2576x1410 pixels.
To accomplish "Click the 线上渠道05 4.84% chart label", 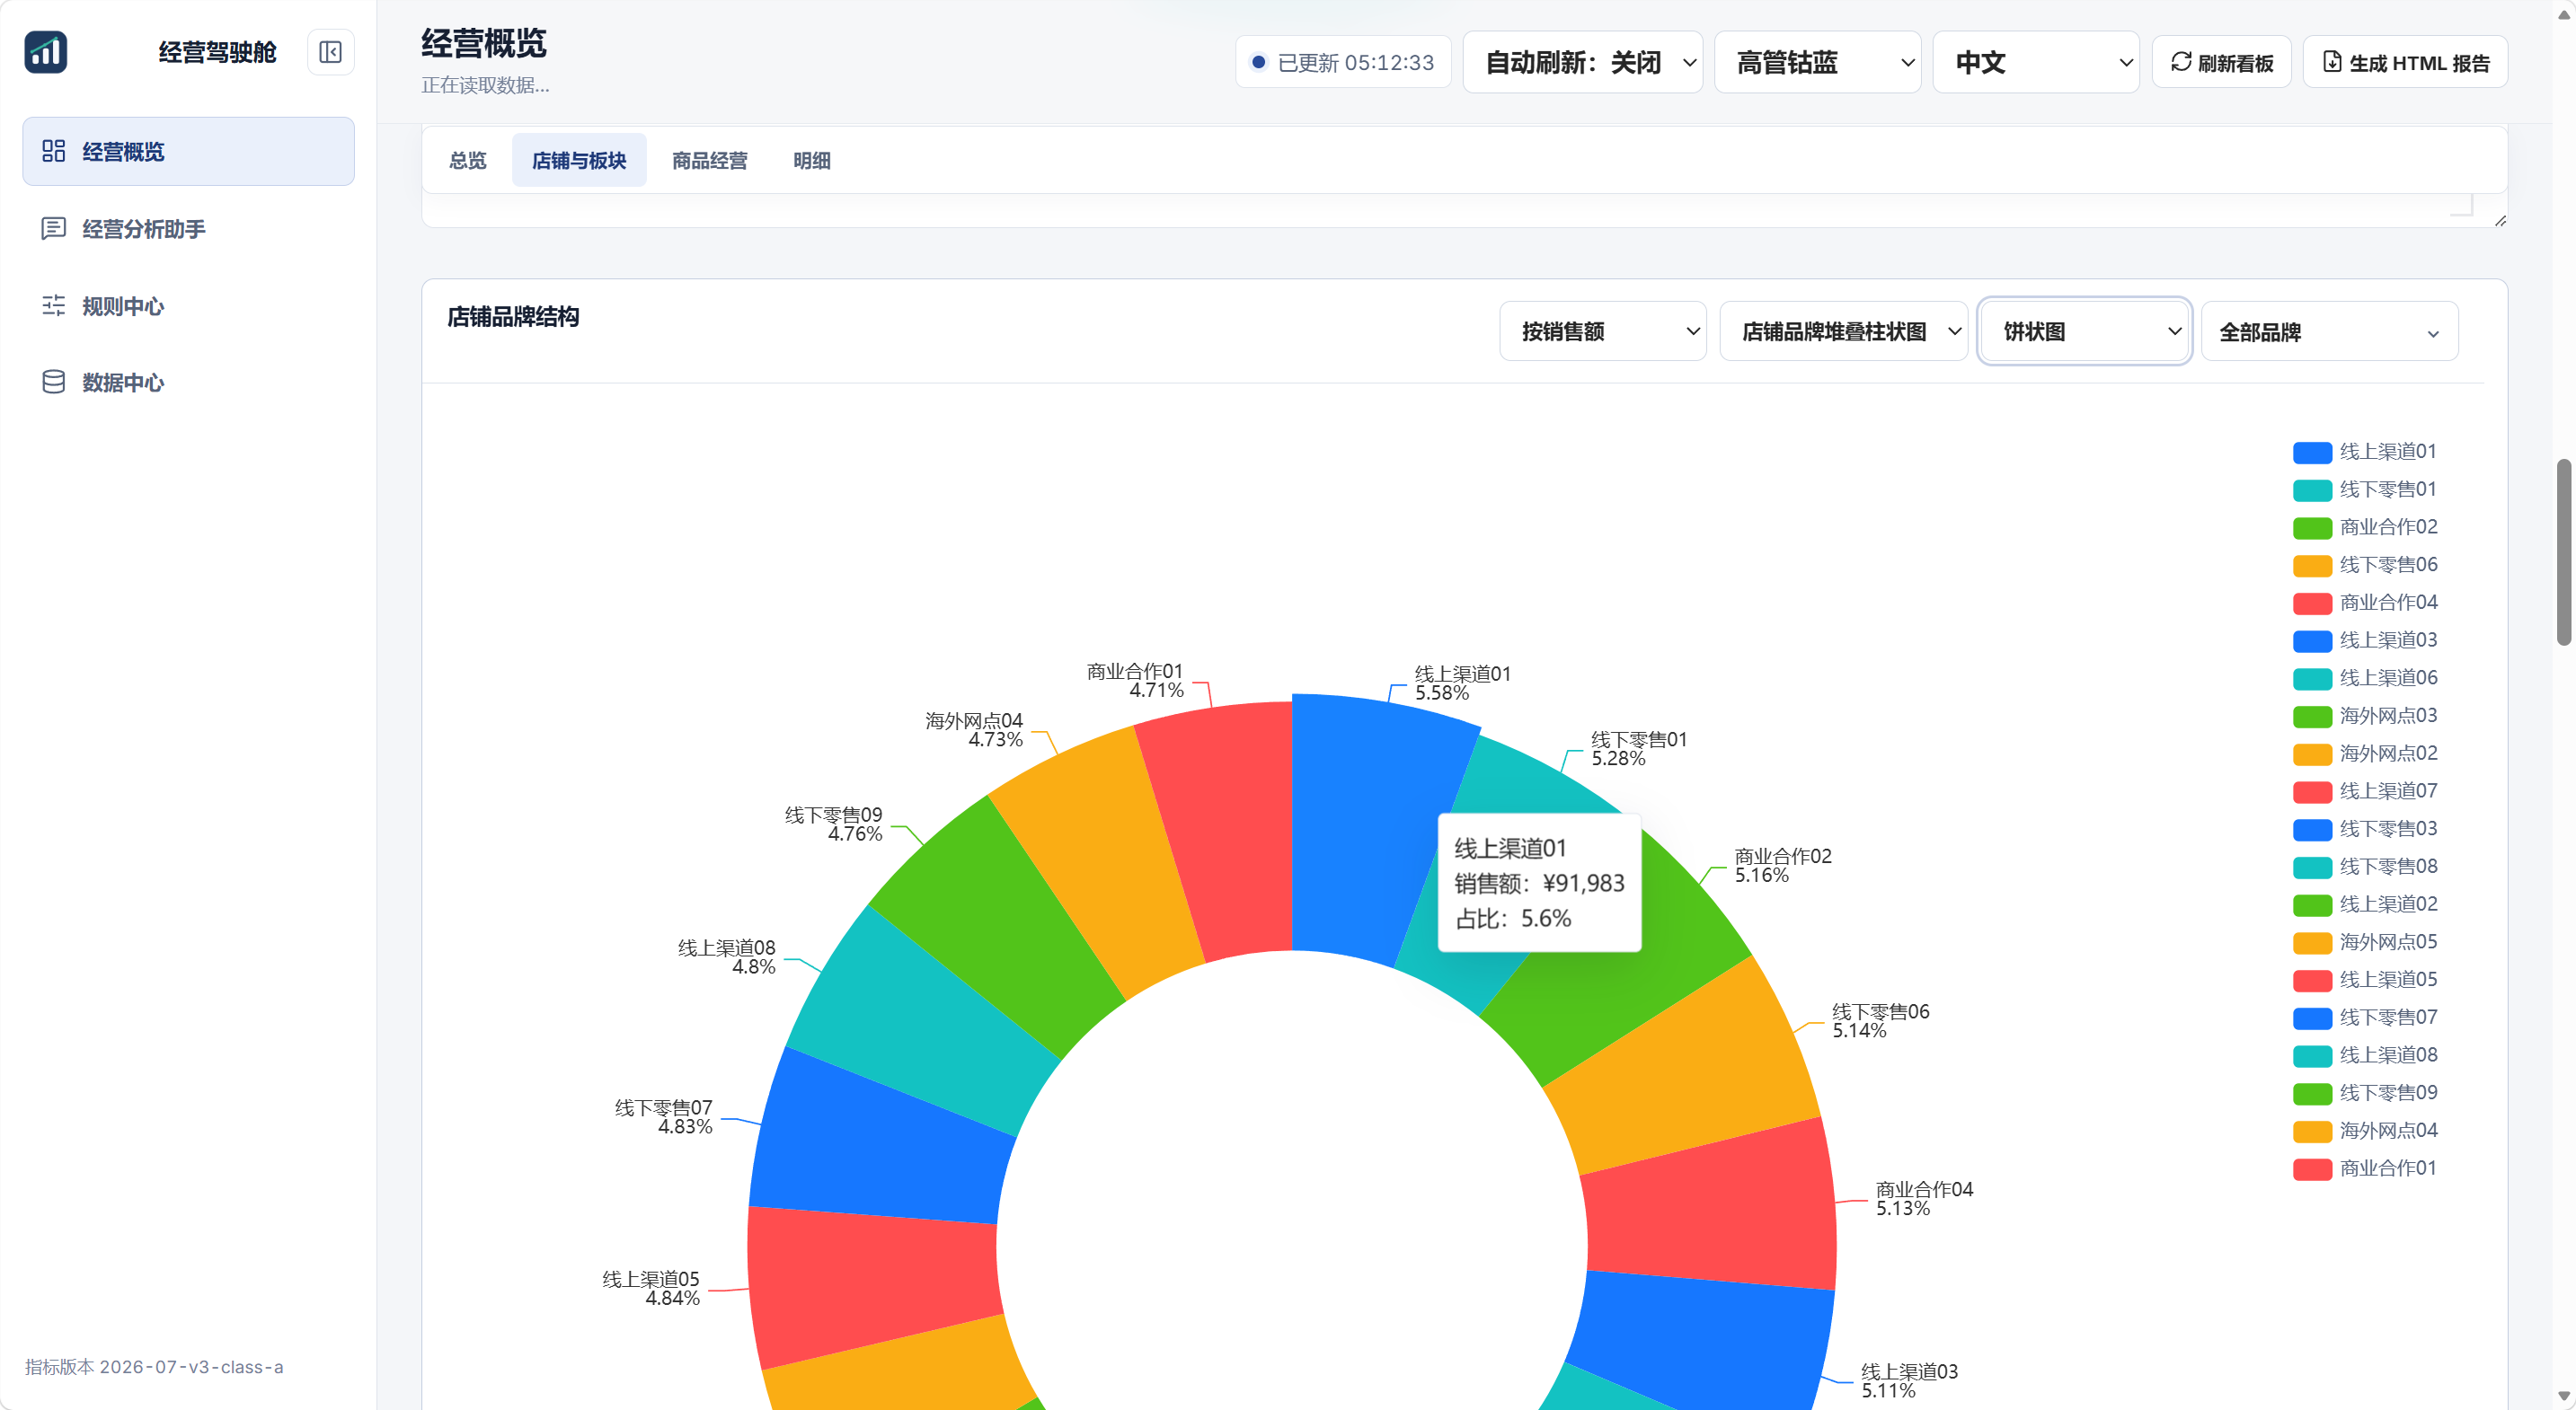I will [651, 1288].
